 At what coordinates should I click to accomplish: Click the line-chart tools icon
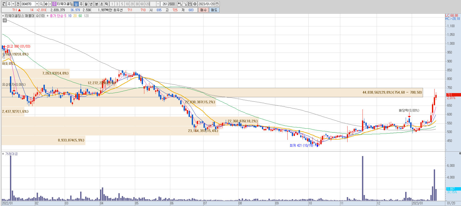pos(185,4)
